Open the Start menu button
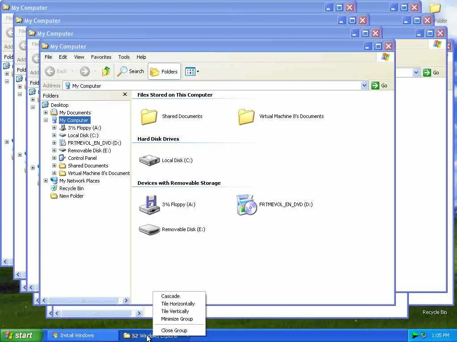 [21, 335]
